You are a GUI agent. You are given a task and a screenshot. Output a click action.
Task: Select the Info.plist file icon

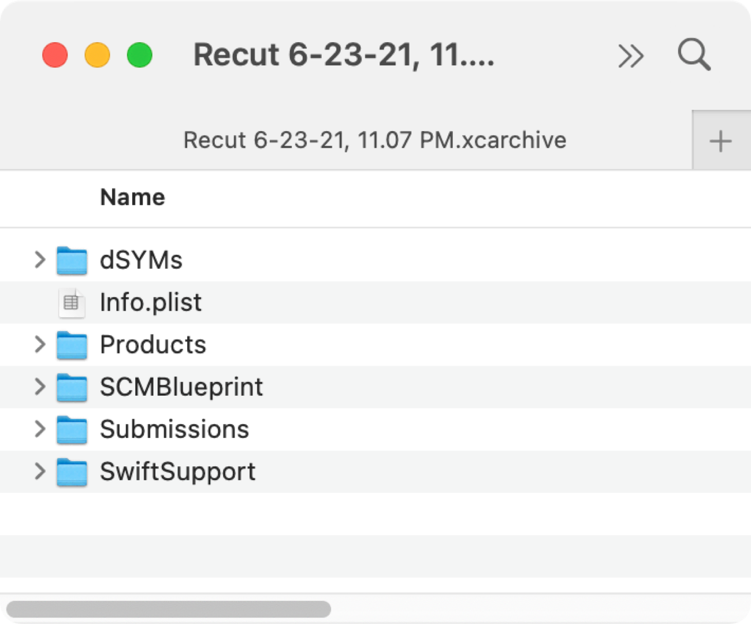point(72,303)
